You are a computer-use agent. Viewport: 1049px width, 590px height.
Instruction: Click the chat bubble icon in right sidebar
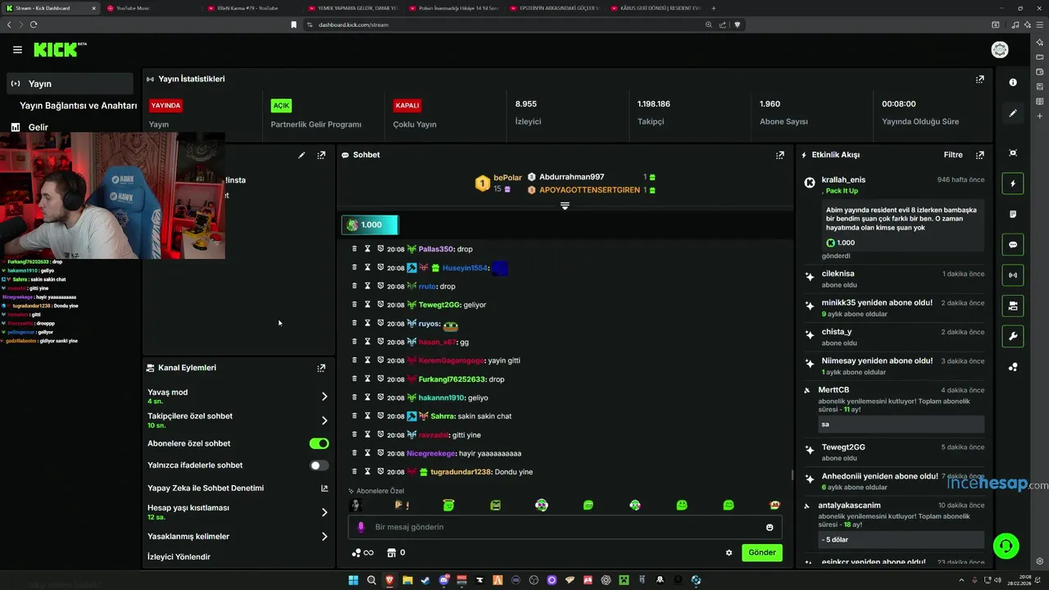1013,245
